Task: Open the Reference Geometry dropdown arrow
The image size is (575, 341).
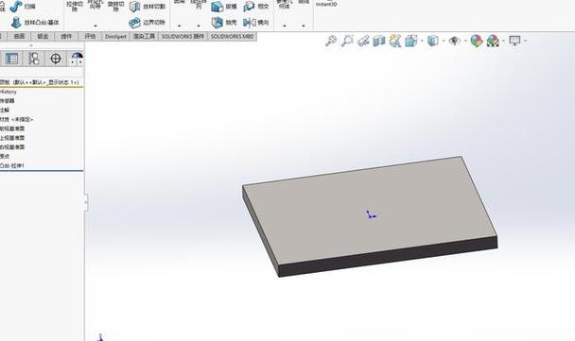Action: (285, 26)
